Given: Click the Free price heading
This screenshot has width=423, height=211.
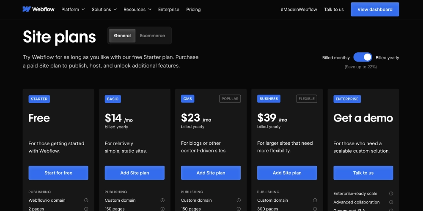Looking at the screenshot, I should (x=39, y=118).
